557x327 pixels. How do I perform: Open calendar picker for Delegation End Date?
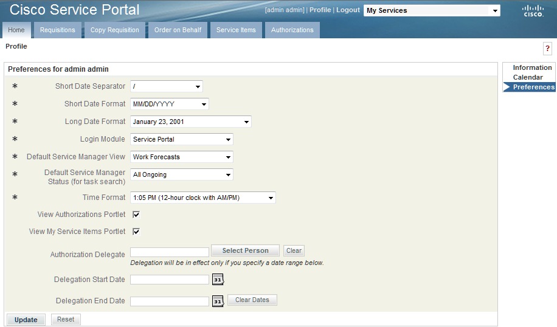pyautogui.click(x=218, y=301)
